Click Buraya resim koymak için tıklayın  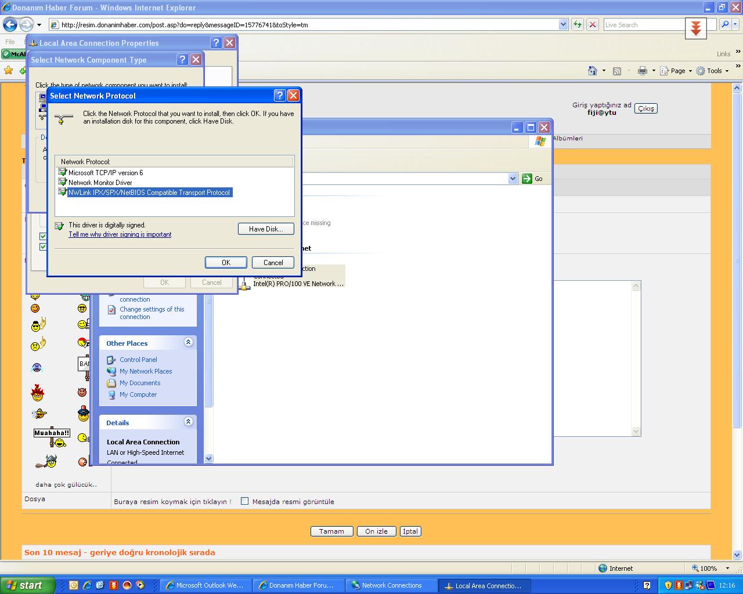(172, 502)
